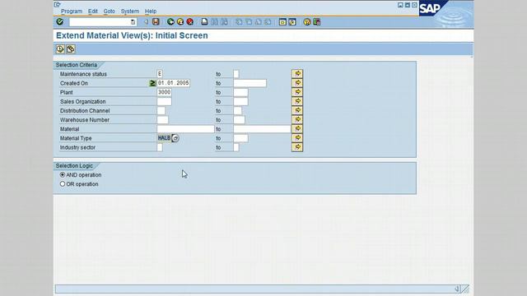The image size is (527, 296).
Task: Click the yellow Help question mark icon
Action: (307, 22)
